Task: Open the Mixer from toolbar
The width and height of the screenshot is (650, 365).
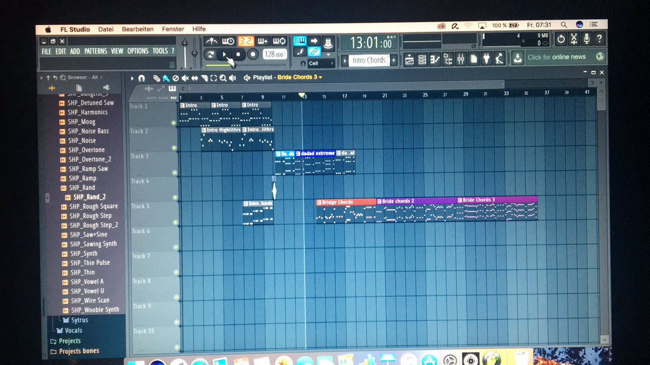Action: coord(460,59)
